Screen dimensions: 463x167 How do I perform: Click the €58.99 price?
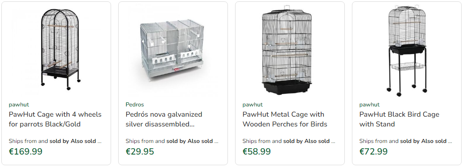257,152
